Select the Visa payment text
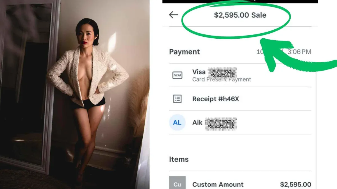 tap(199, 72)
